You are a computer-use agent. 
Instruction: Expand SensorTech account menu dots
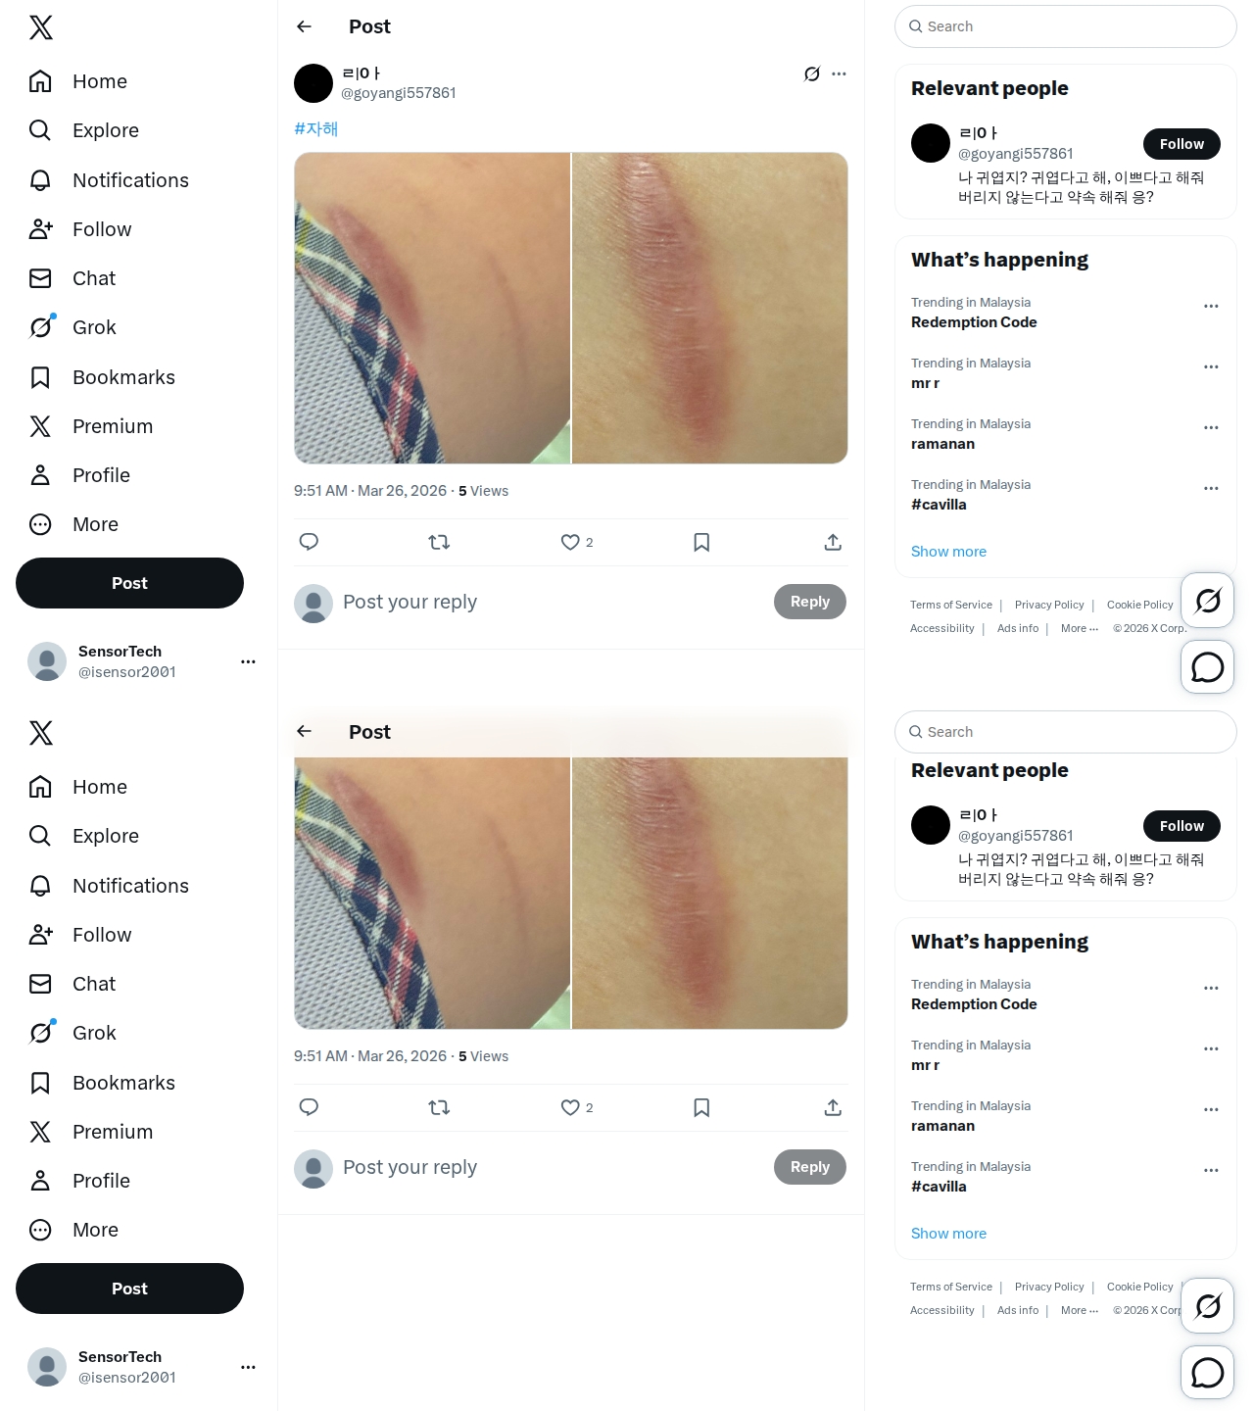tap(248, 661)
